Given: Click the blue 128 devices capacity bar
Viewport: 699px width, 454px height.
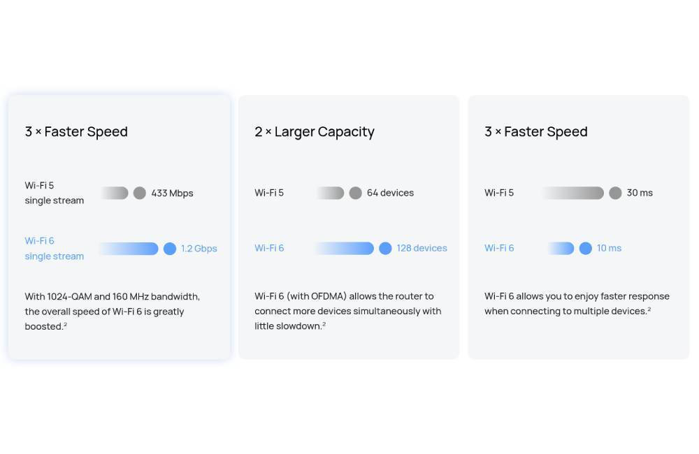Looking at the screenshot, I should [345, 248].
